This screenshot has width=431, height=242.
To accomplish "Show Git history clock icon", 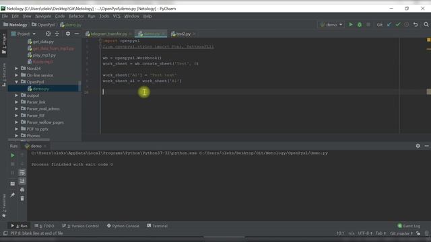I will pyautogui.click(x=407, y=25).
